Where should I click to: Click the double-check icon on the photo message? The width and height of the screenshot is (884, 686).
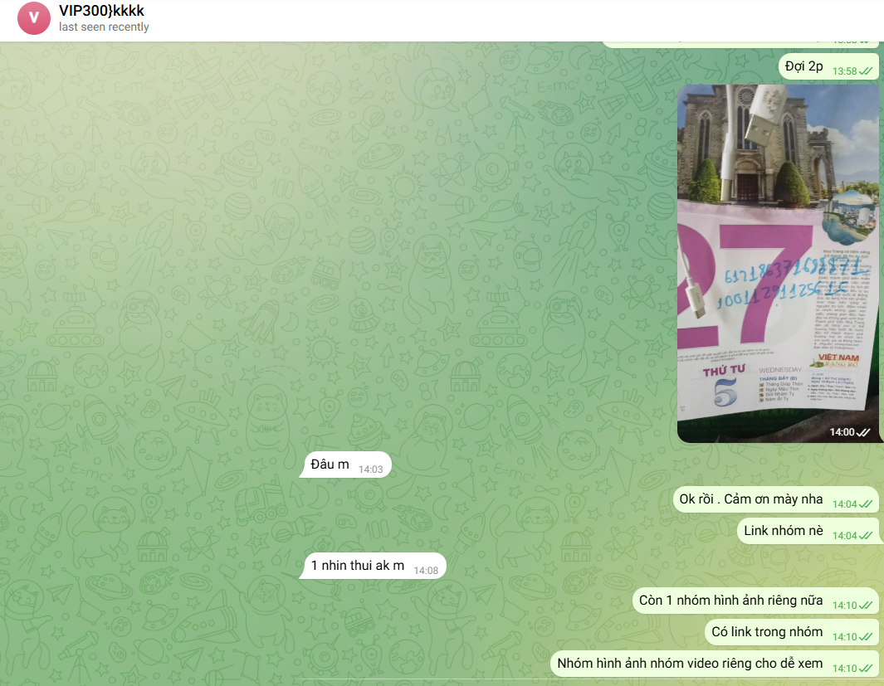pyautogui.click(x=863, y=432)
